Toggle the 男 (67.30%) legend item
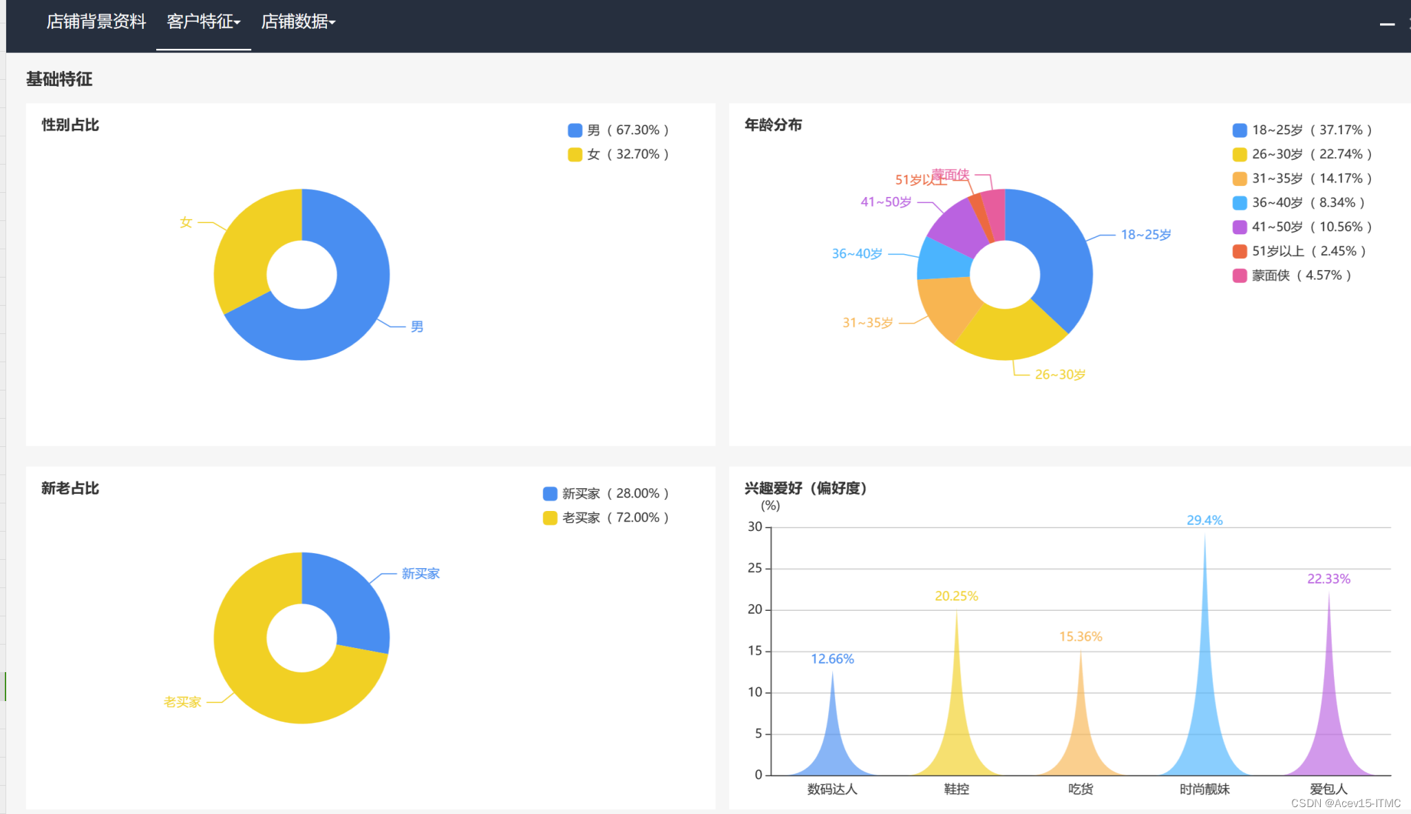 click(x=618, y=130)
